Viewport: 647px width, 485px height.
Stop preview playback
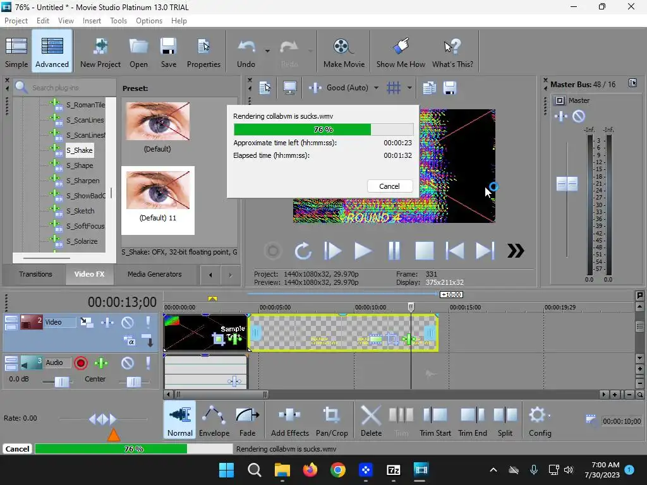pos(424,251)
